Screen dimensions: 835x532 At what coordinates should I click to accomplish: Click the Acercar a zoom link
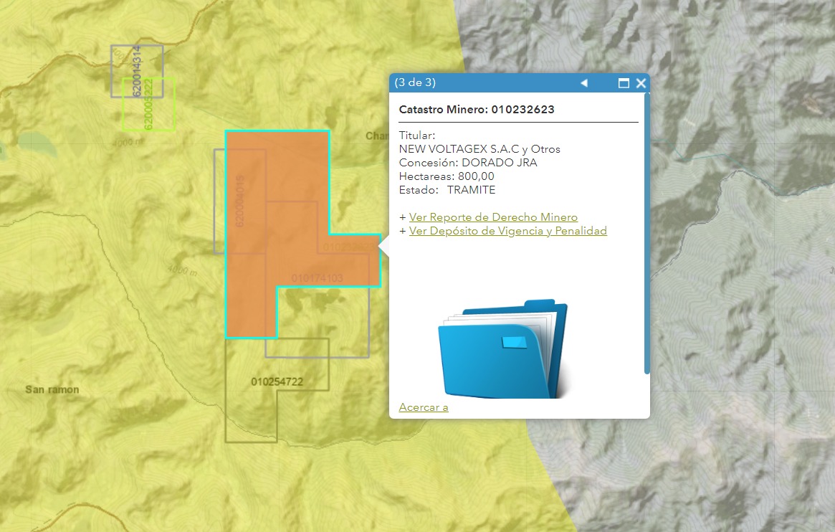[424, 407]
